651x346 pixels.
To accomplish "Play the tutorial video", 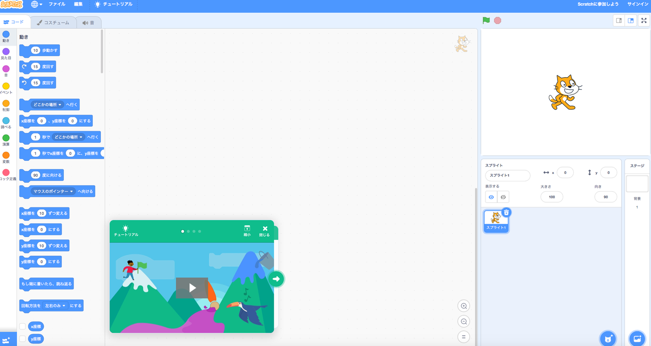I will click(x=192, y=288).
